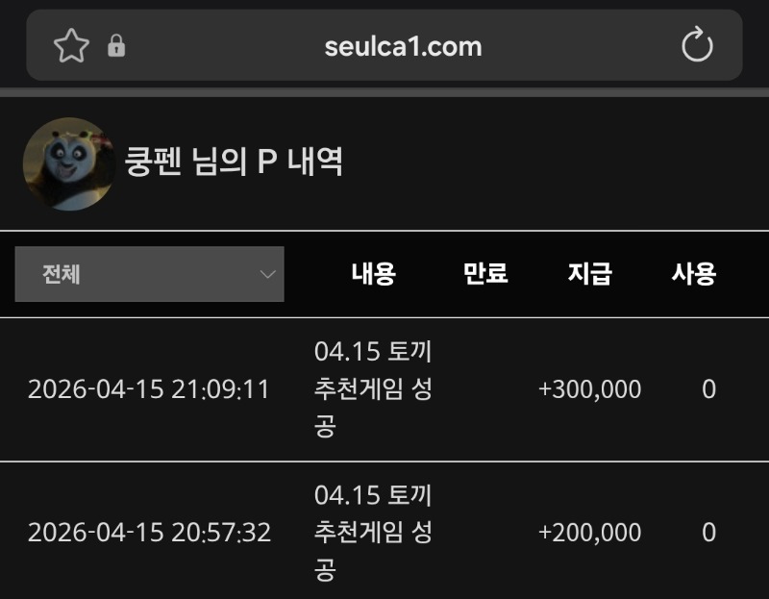Click the bookmark star icon
This screenshot has height=599, width=769.
point(71,45)
